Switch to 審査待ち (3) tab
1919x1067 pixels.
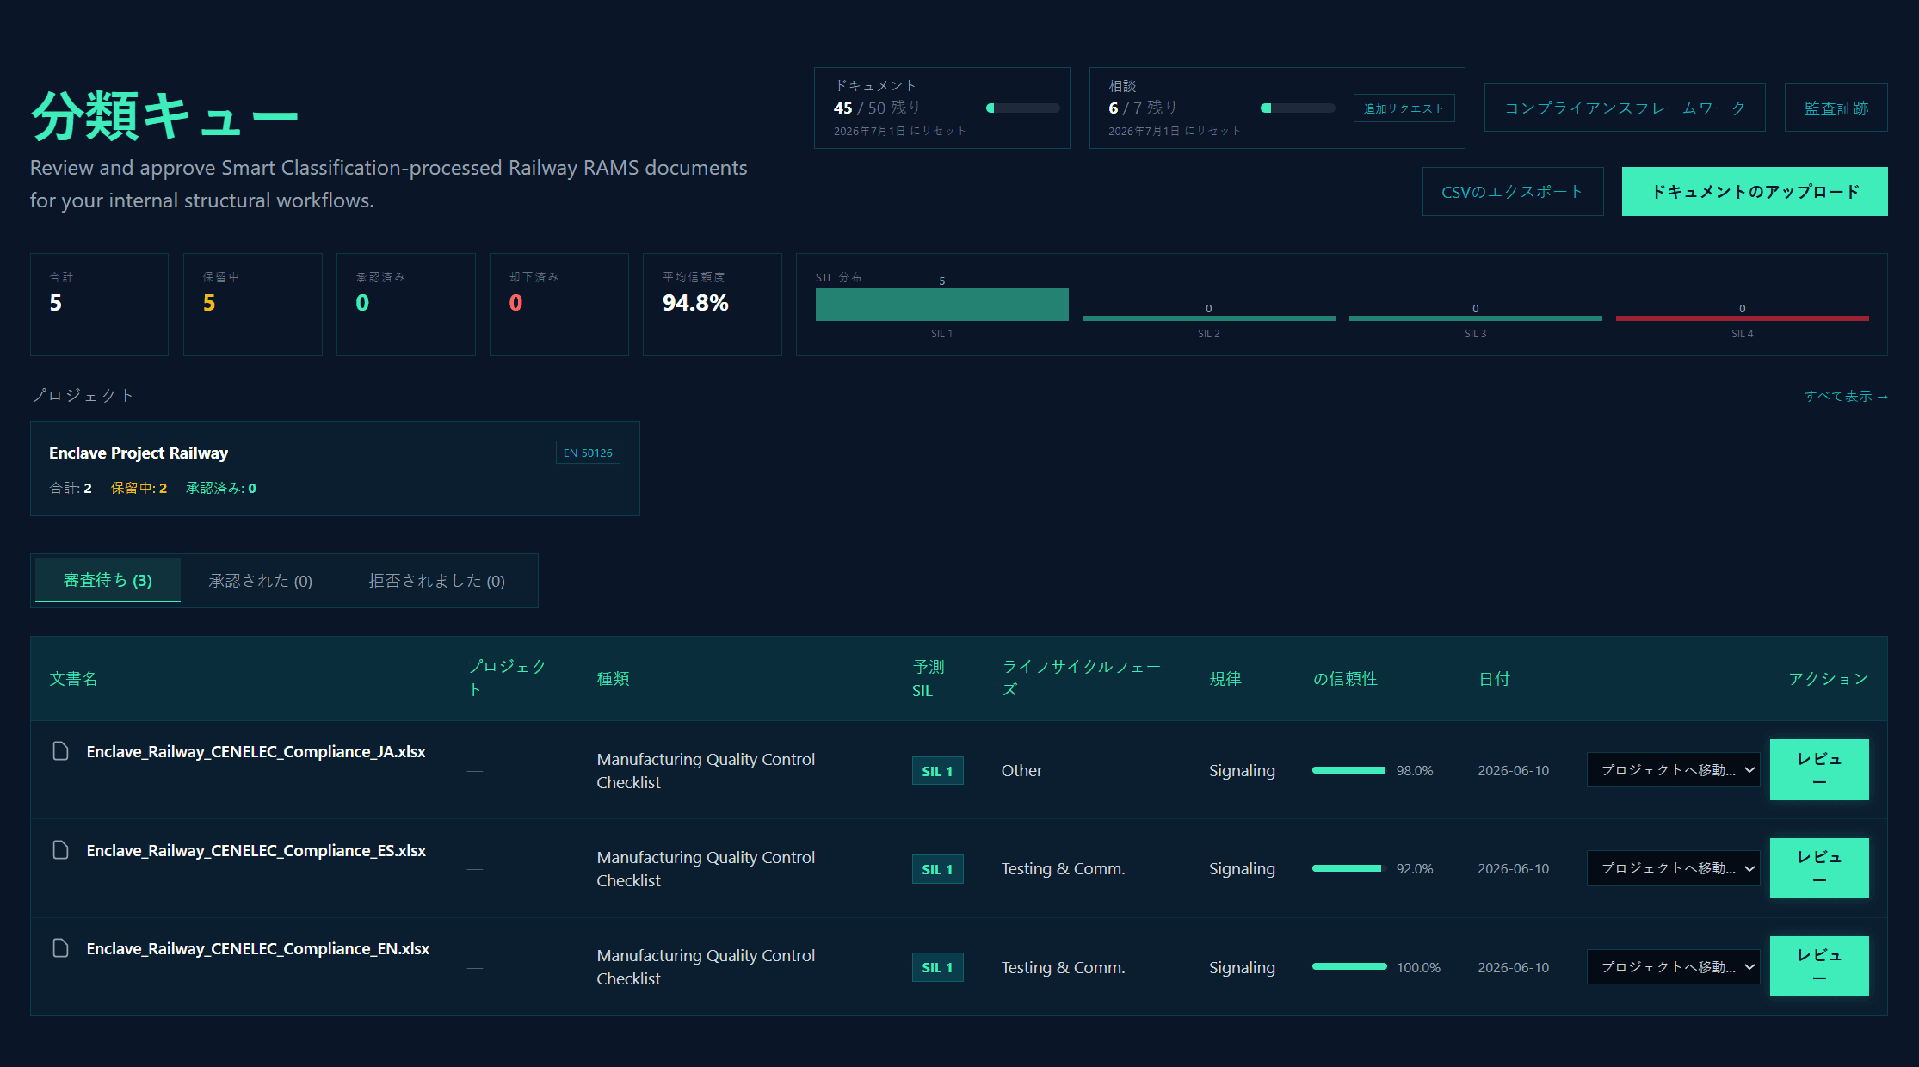coord(108,581)
